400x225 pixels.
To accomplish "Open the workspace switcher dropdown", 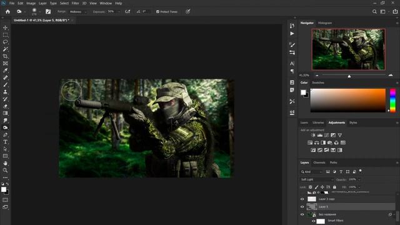I will click(384, 11).
